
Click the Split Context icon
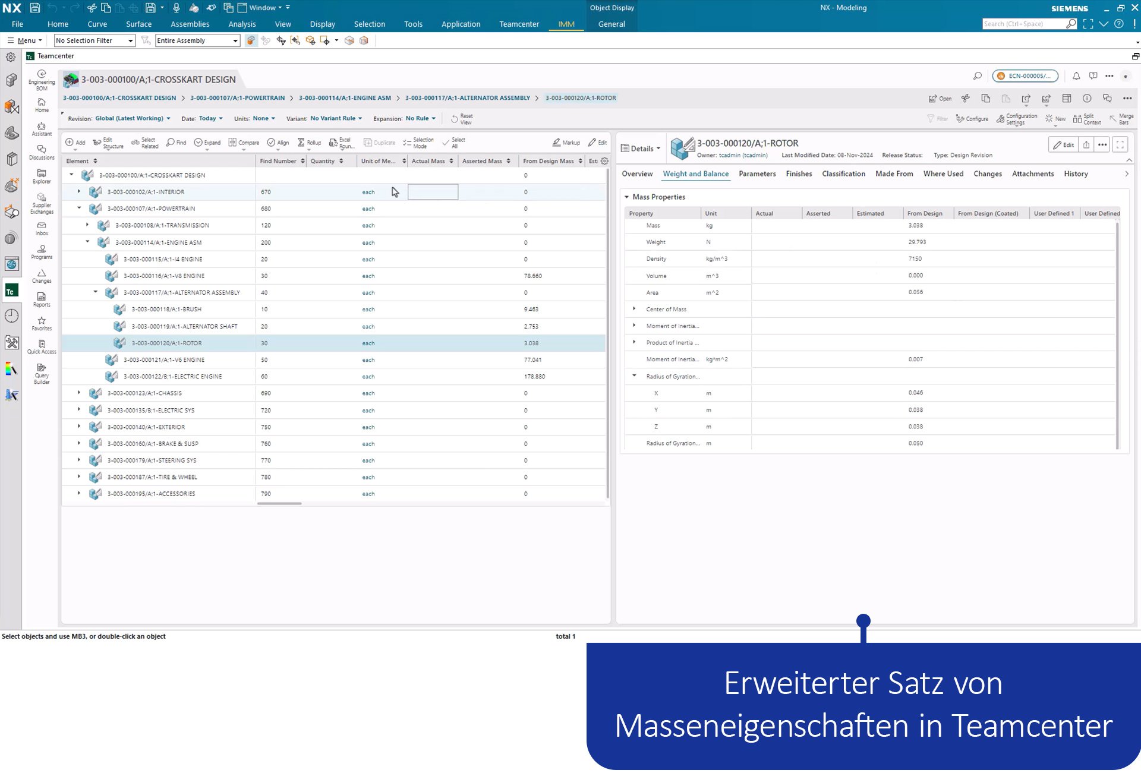tap(1086, 118)
